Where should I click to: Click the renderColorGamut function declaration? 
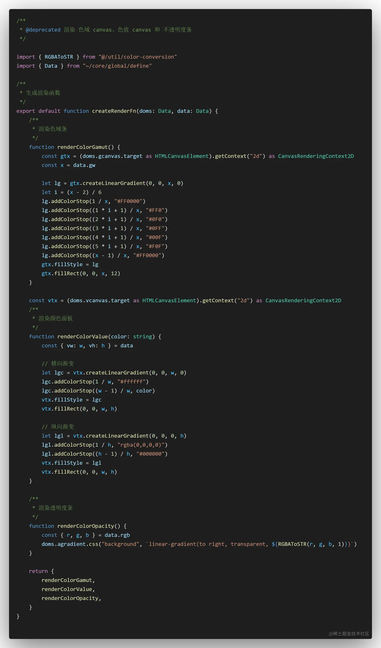pyautogui.click(x=75, y=147)
